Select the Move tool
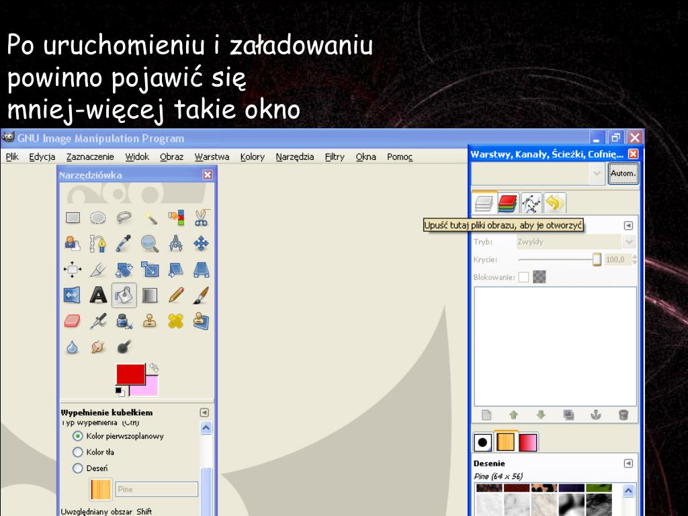 coord(202,243)
